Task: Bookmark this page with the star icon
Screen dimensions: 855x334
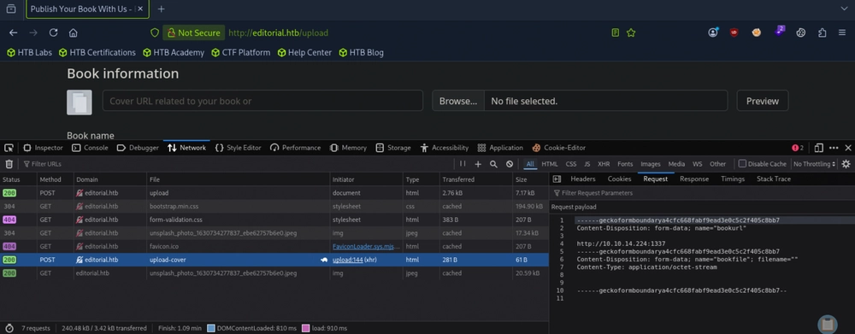Action: coord(631,32)
